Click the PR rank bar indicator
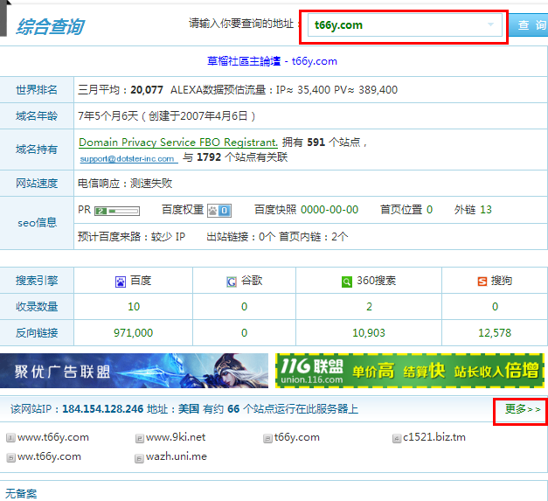The height and width of the screenshot is (501, 548). [x=117, y=211]
